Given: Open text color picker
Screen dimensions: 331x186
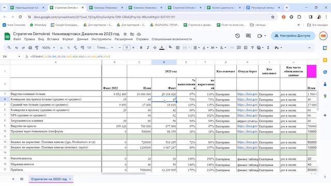Looking at the screenshot, I should click(162, 48).
